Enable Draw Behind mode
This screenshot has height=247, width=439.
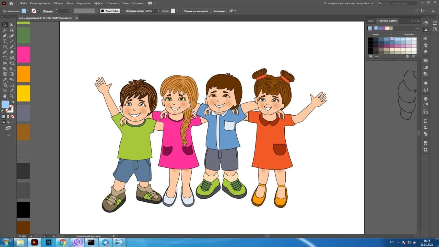[x=8, y=122]
